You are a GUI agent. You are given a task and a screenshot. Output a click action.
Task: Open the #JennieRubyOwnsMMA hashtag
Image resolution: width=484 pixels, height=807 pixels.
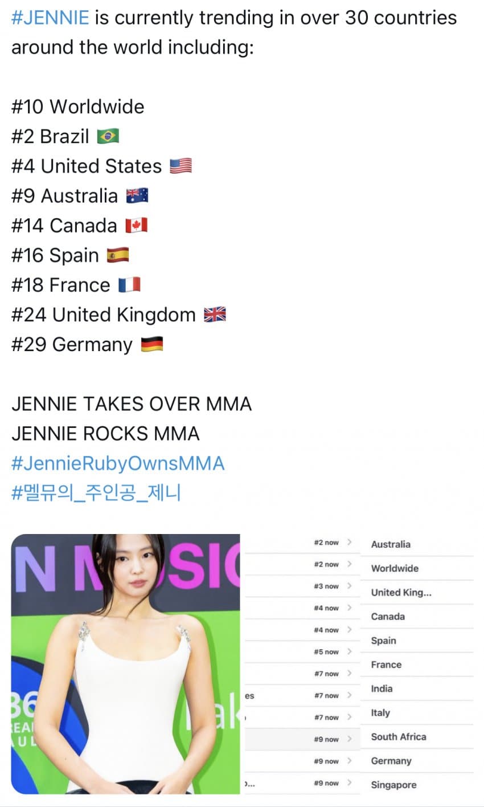(x=118, y=463)
